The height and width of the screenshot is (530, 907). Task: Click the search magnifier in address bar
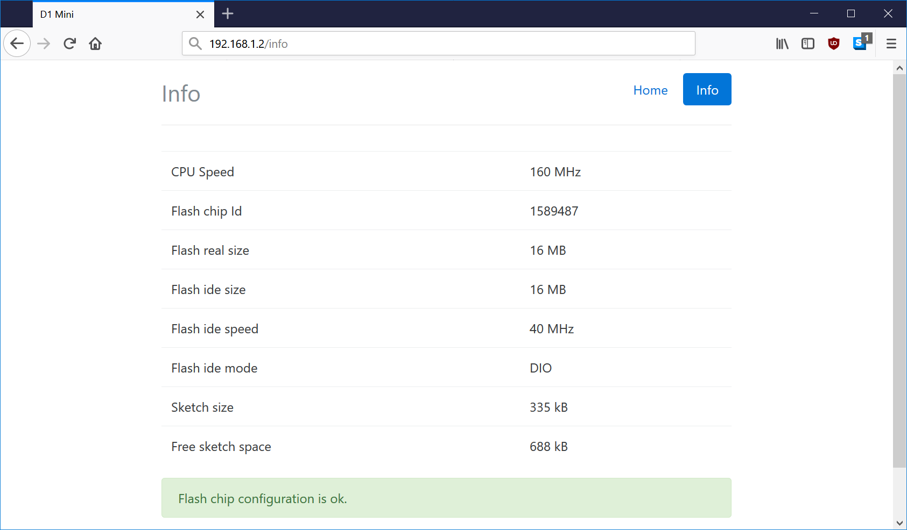195,44
